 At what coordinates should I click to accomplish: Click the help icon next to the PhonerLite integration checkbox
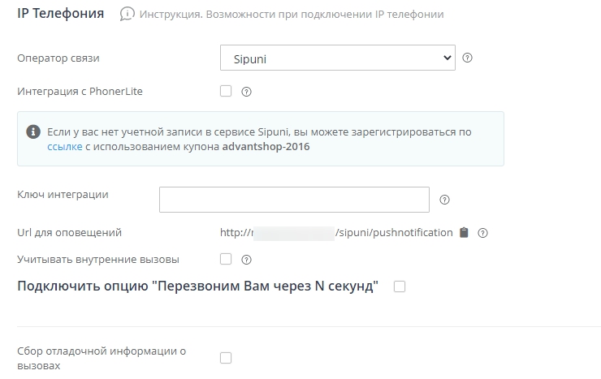tap(247, 92)
